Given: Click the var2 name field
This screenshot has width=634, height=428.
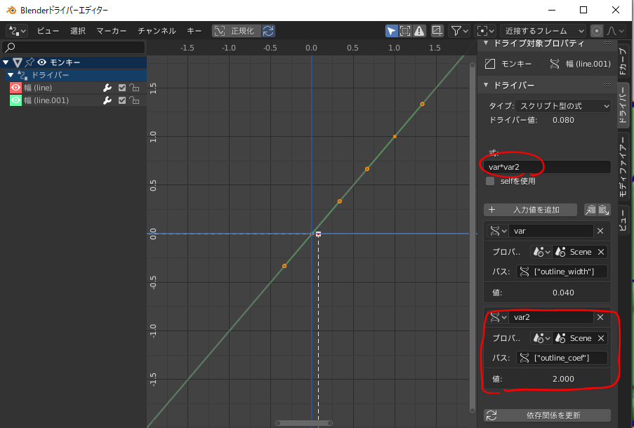Looking at the screenshot, I should point(551,317).
